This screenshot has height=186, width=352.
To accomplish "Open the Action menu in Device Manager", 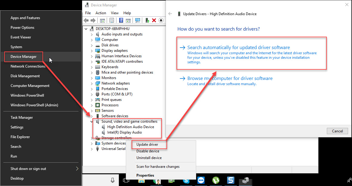I will [x=101, y=13].
